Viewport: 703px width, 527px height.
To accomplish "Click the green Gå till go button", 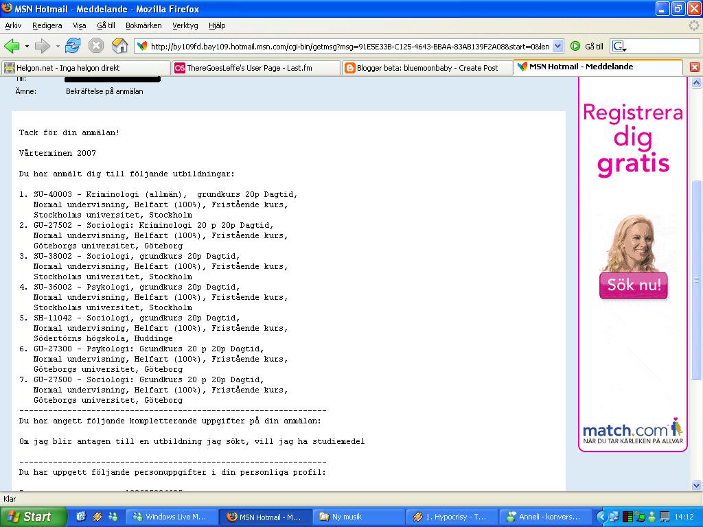I will (x=586, y=46).
